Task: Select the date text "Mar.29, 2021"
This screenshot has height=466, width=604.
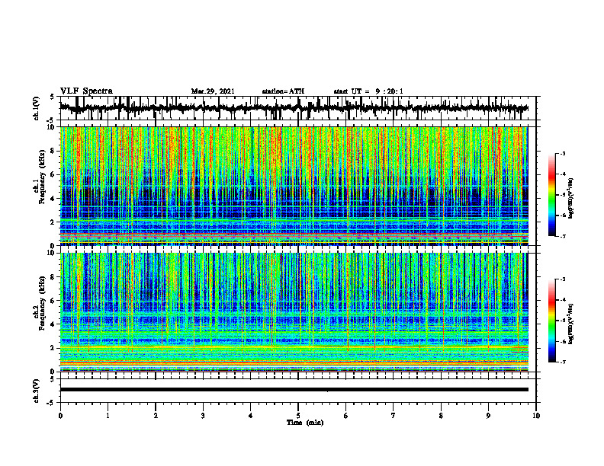Action: click(x=213, y=91)
